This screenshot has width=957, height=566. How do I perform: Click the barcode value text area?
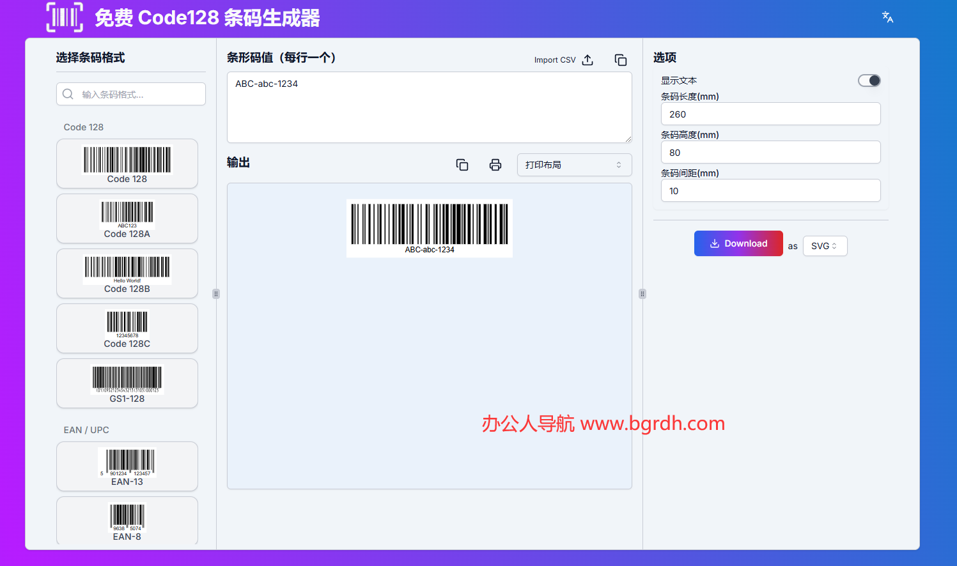click(x=429, y=107)
